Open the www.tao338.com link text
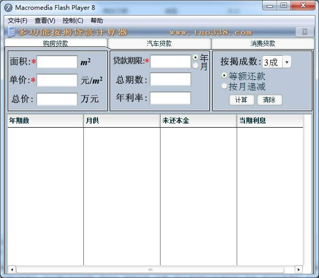This screenshot has width=319, height=278. (211, 32)
